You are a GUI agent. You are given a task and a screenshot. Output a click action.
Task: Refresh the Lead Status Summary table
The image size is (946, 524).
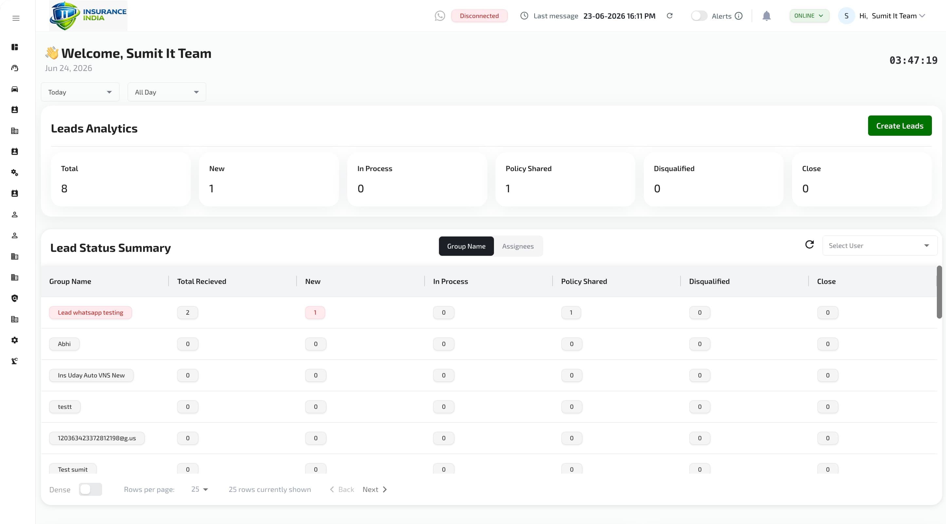810,244
